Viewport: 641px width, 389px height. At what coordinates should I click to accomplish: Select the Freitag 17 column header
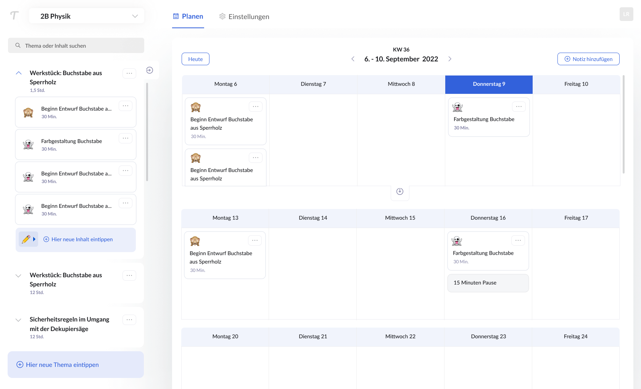[x=576, y=218]
